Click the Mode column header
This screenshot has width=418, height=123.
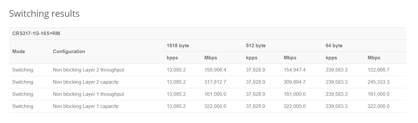[x=19, y=51]
